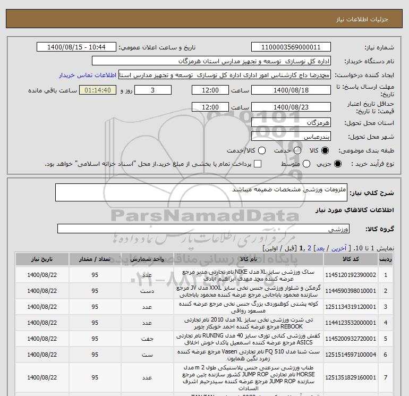Click item code 1145200932720001
Viewport: 409px width, 396px height.
351,339
